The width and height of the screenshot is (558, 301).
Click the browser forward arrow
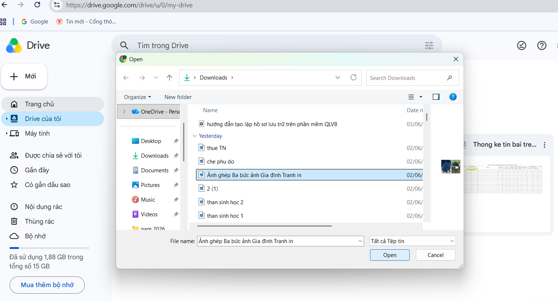21,5
